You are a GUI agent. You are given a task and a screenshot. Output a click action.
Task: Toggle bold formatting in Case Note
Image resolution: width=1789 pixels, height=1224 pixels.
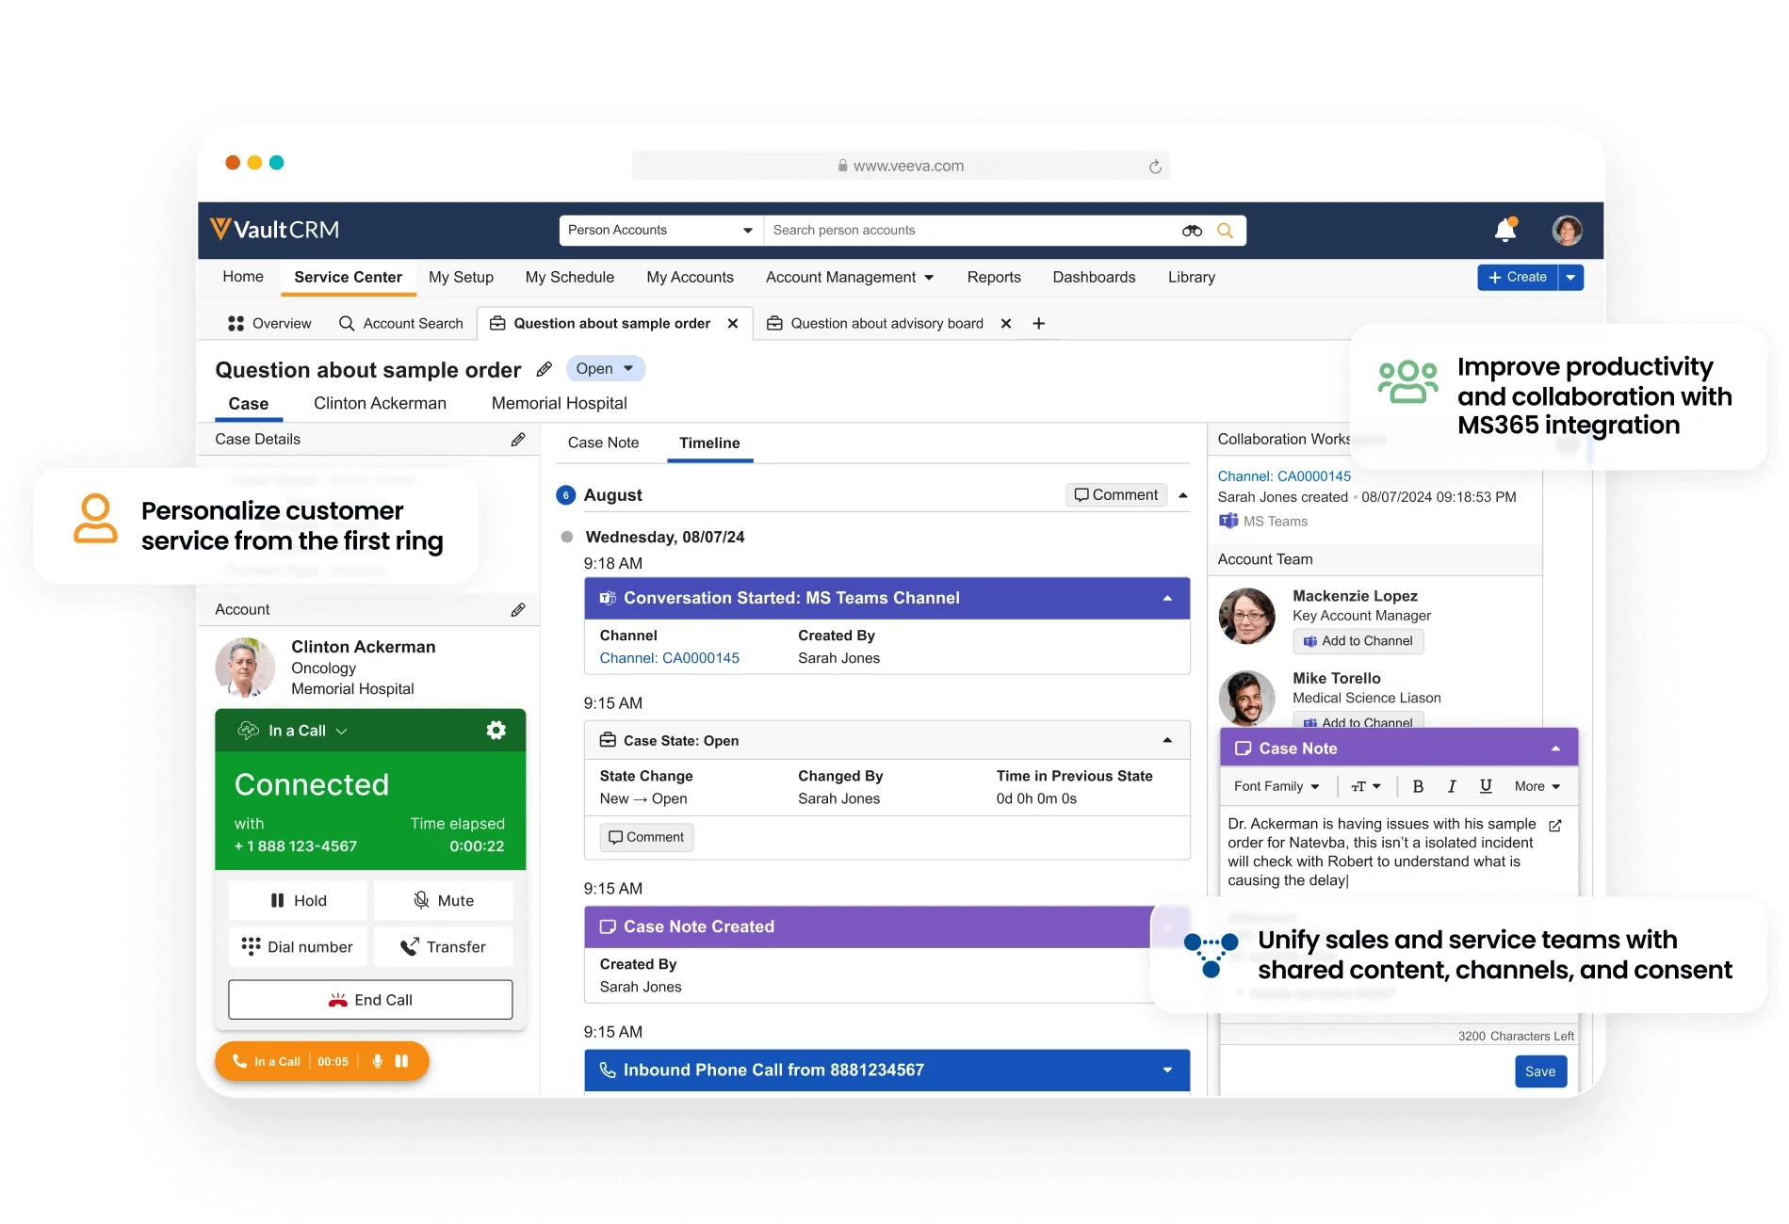[x=1418, y=786]
